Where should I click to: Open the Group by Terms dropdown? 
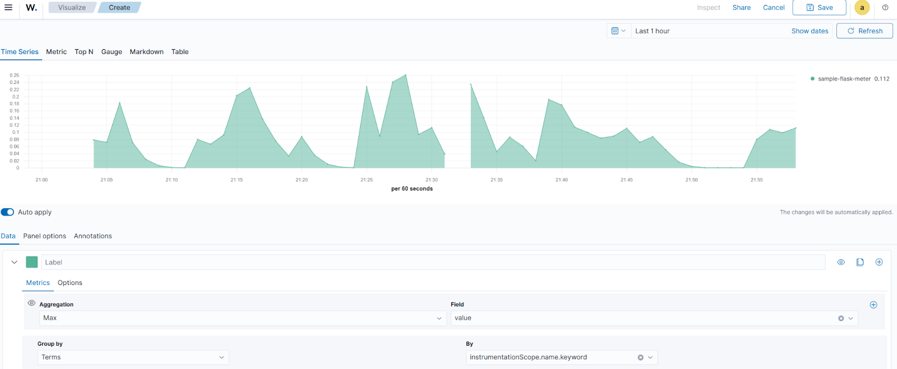133,357
